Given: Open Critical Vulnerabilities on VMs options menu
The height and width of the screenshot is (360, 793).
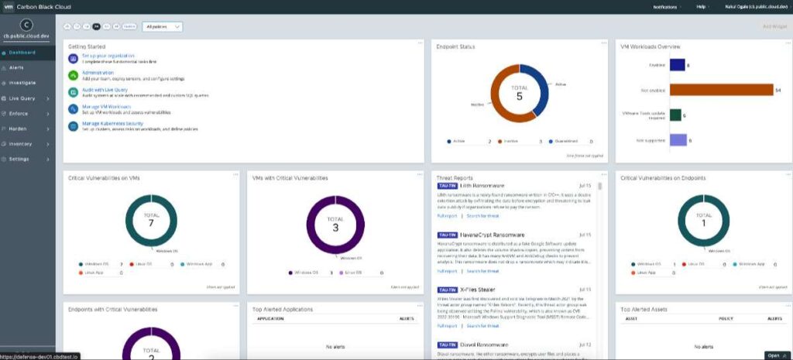Looking at the screenshot, I should 235,174.
